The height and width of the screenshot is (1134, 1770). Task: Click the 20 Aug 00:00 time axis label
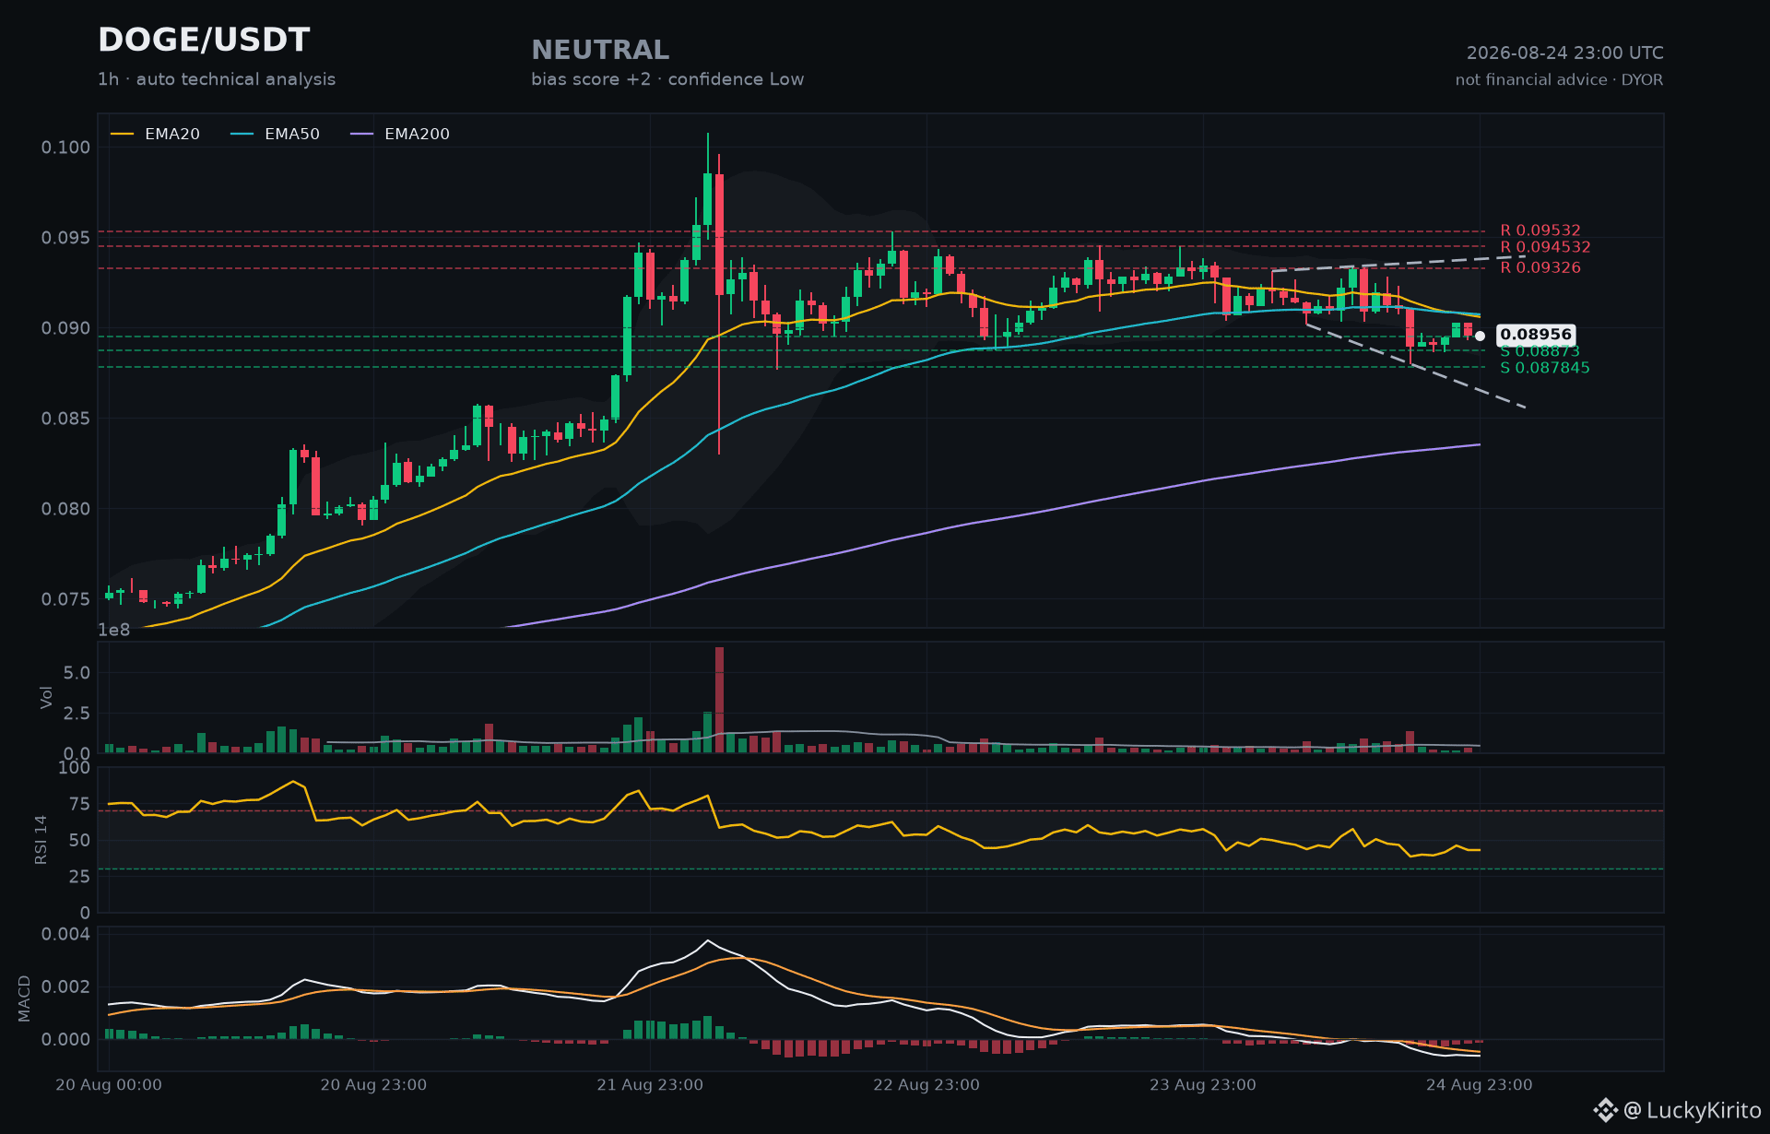(109, 1085)
